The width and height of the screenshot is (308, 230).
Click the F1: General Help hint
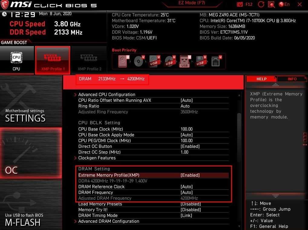click(x=269, y=226)
